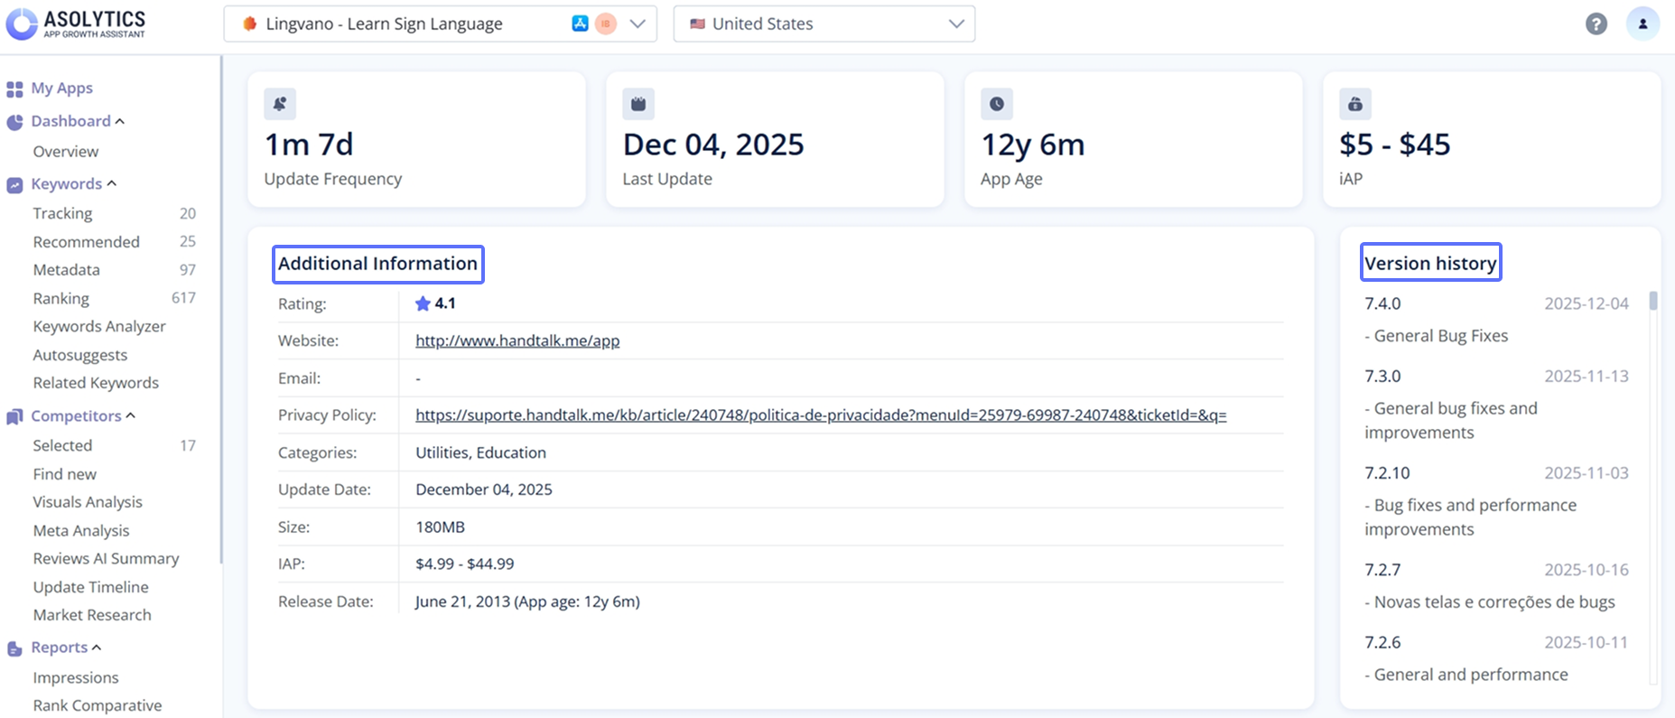Click the Competitors section icon
1675x718 pixels.
pyautogui.click(x=14, y=416)
